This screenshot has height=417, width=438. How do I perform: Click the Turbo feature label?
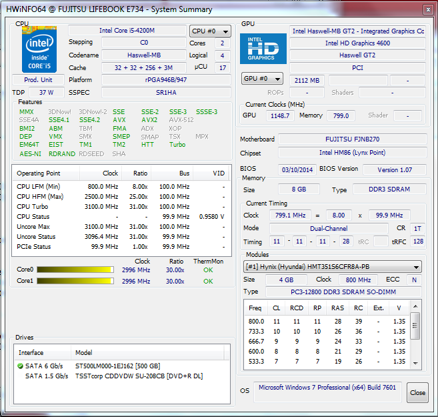(177, 145)
